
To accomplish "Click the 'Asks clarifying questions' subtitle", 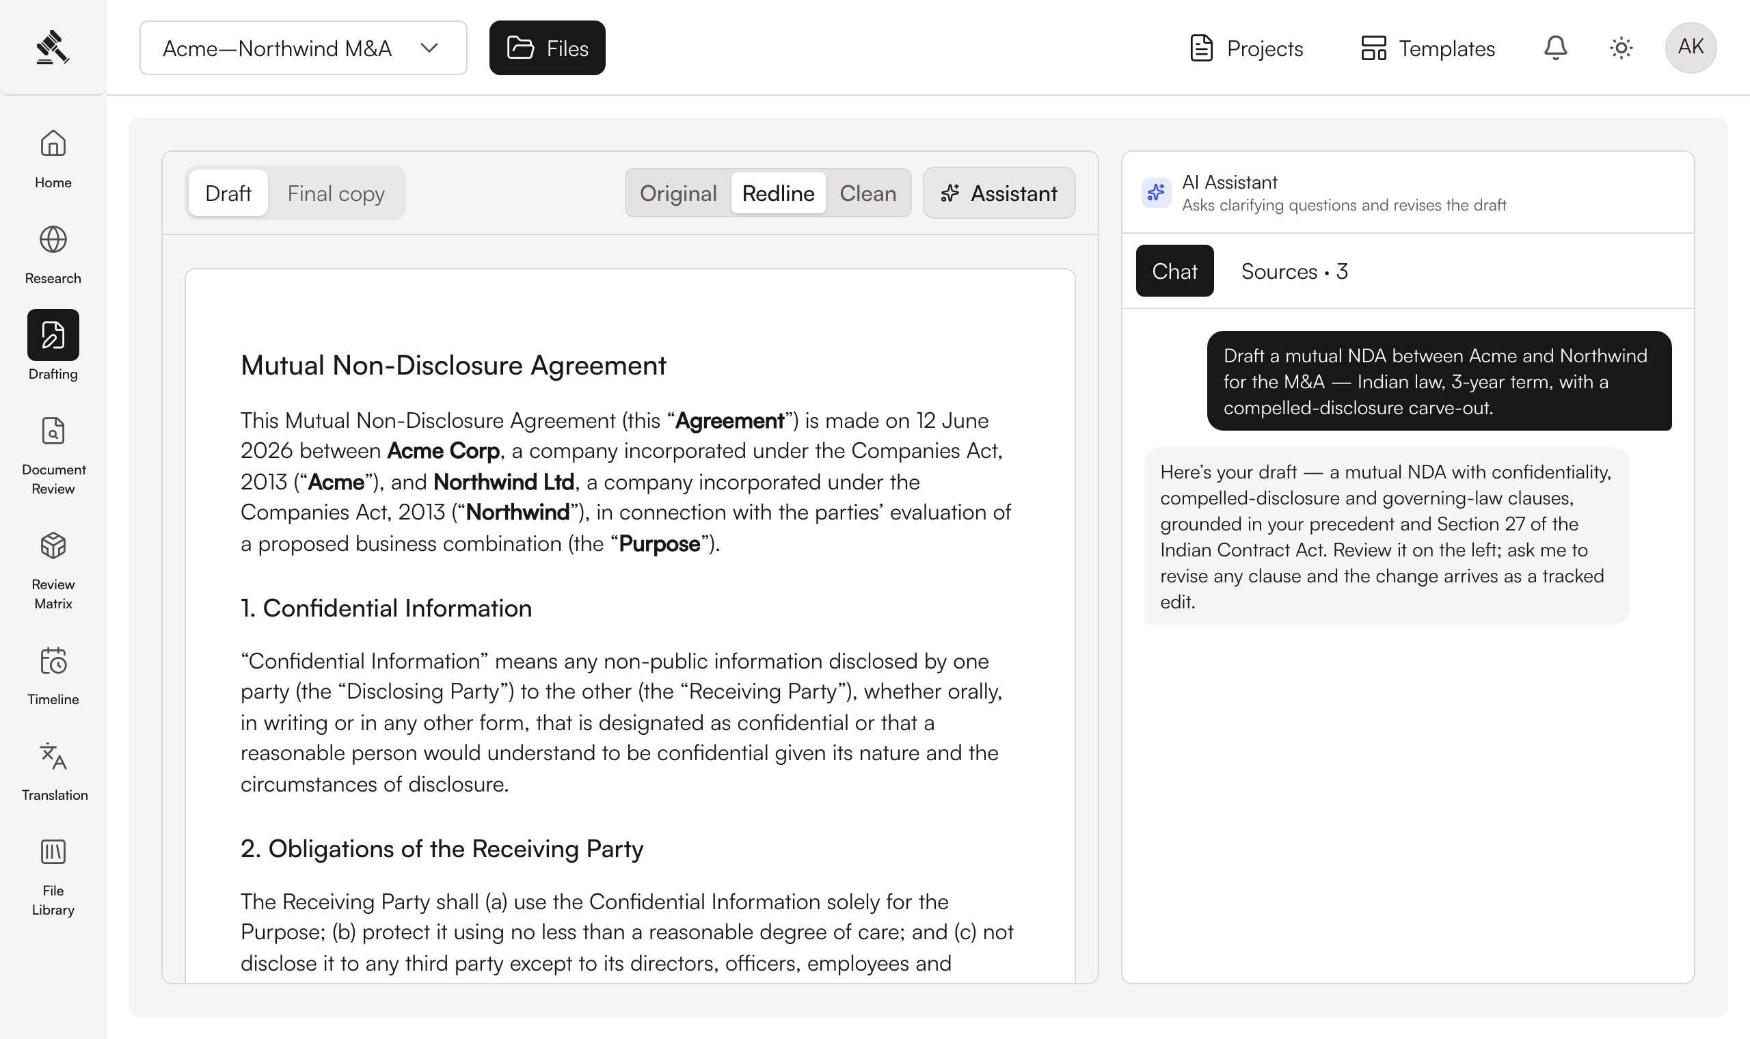I will point(1344,205).
